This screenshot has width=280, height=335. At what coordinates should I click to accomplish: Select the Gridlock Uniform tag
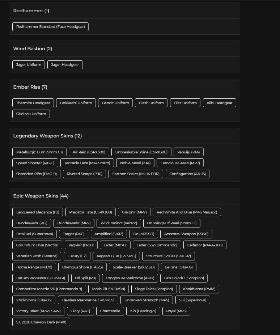[x=31, y=114]
